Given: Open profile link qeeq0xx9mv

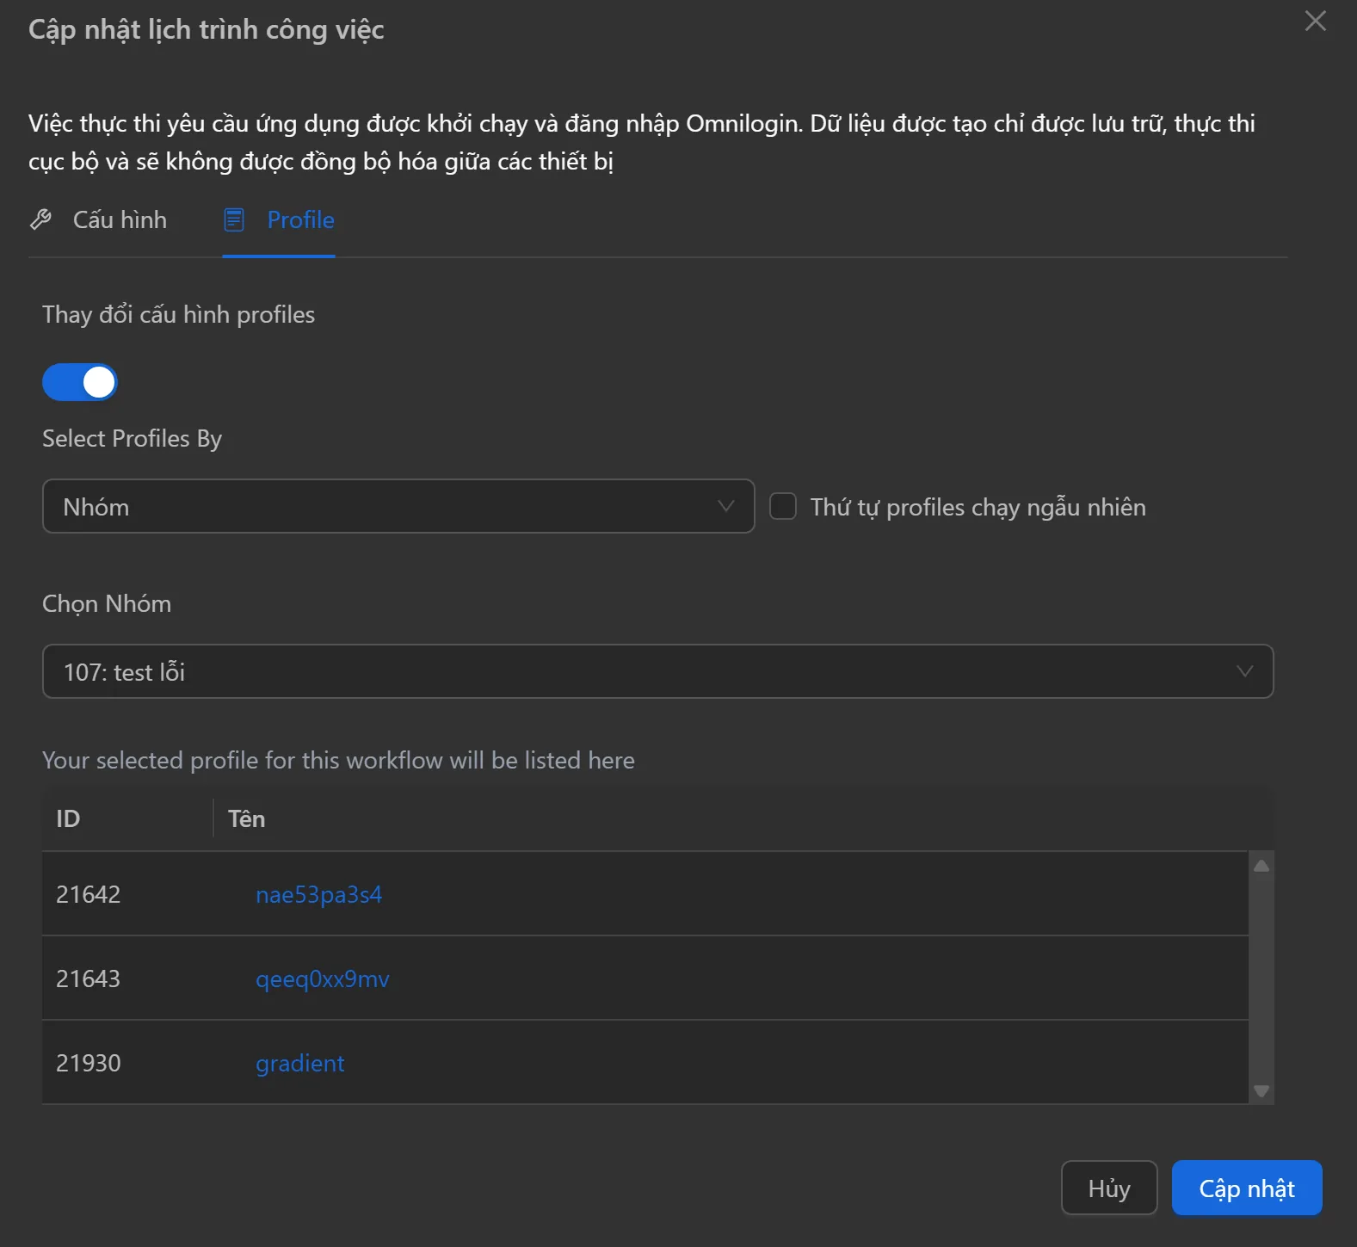Looking at the screenshot, I should (322, 978).
